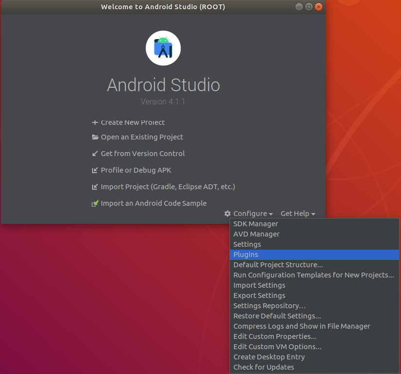Select Profile or Debug APK
This screenshot has height=374, width=401.
[x=136, y=170]
